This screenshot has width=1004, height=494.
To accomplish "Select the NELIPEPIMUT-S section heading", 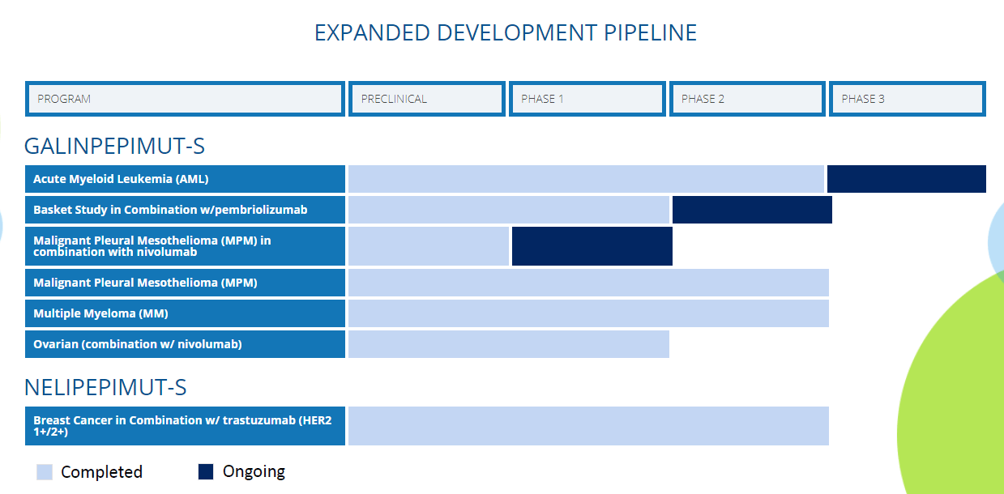I will 105,387.
